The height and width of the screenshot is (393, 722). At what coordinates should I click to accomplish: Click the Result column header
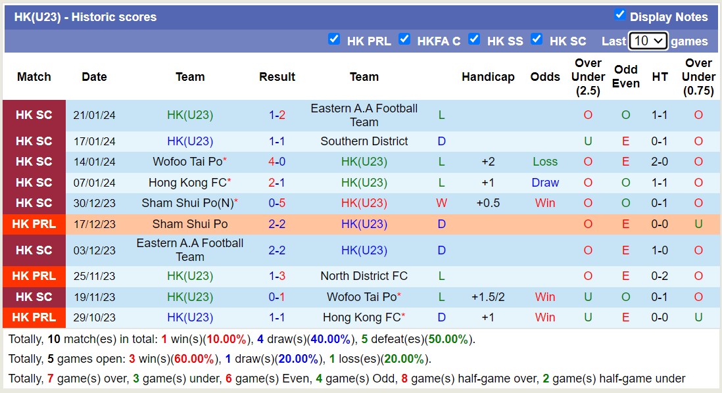[277, 77]
